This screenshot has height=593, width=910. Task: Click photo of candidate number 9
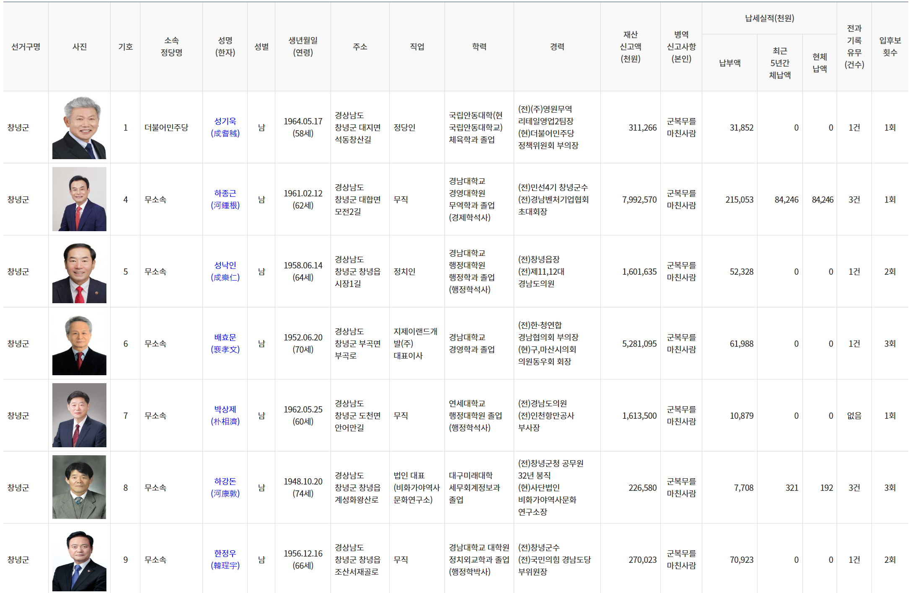click(79, 560)
